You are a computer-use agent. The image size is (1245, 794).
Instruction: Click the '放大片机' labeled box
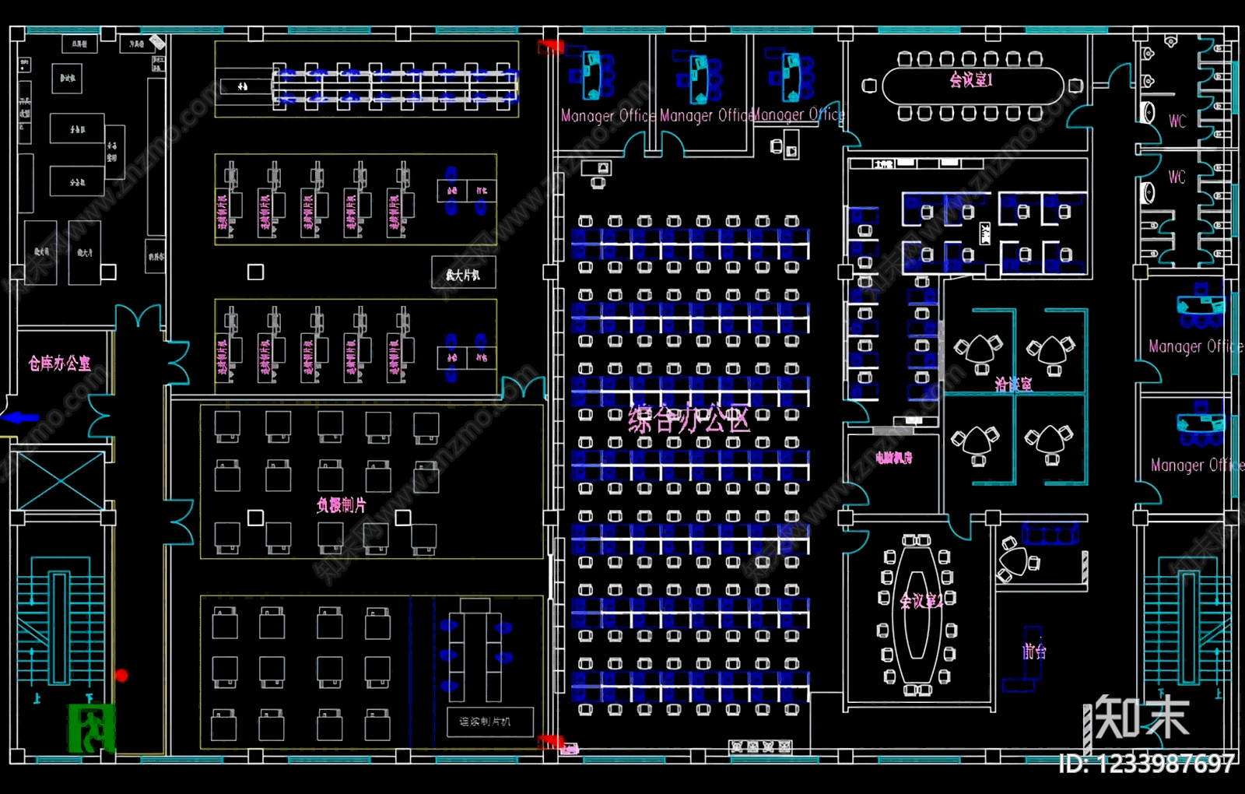pyautogui.click(x=463, y=272)
